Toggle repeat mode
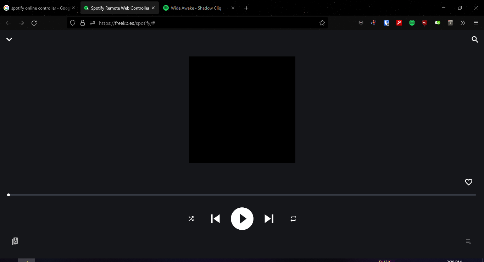This screenshot has width=484, height=262. pos(293,219)
